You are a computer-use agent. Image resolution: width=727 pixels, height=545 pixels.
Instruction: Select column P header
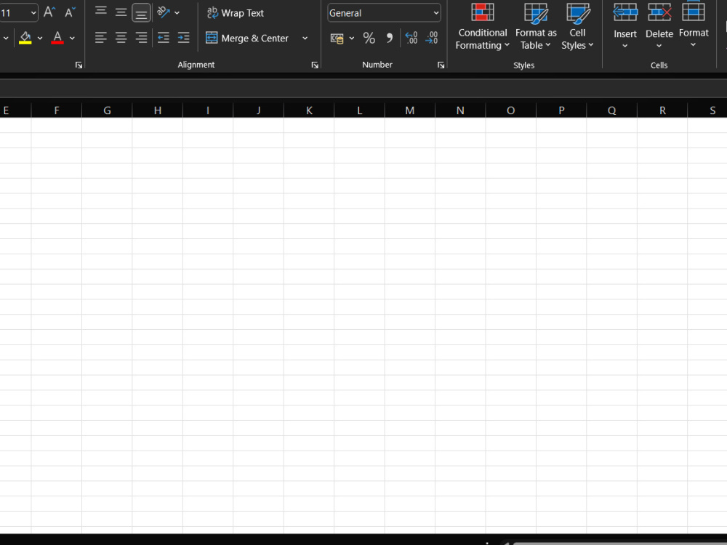pos(561,110)
